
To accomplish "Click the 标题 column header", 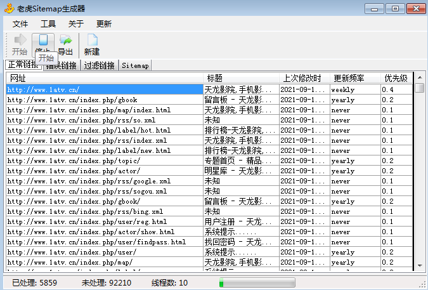I will click(x=241, y=78).
